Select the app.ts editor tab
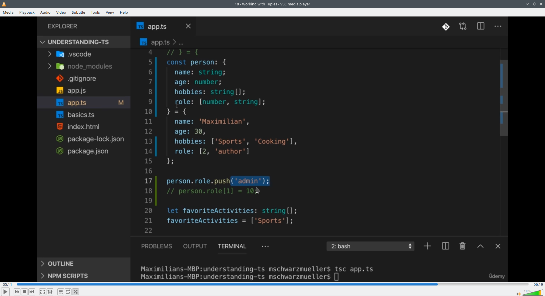545x296 pixels. coord(163,26)
